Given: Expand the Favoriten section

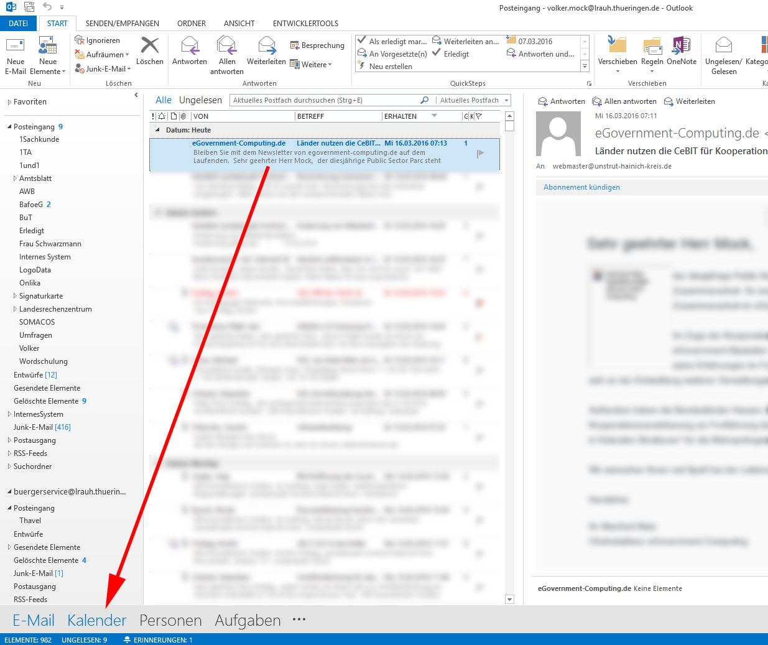Looking at the screenshot, I should tap(9, 102).
